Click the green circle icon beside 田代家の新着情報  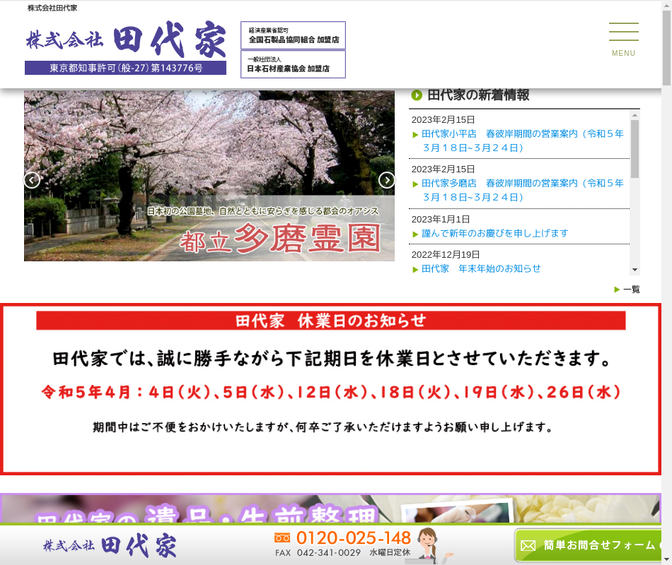click(417, 95)
